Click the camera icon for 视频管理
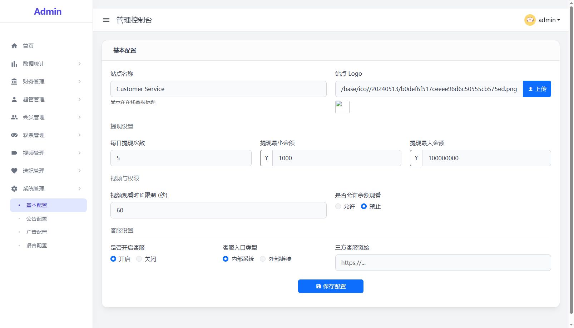The width and height of the screenshot is (574, 328). pyautogui.click(x=14, y=153)
